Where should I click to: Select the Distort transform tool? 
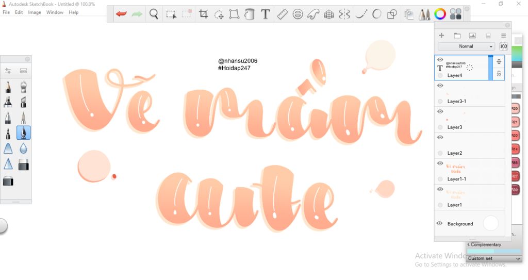pos(234,14)
